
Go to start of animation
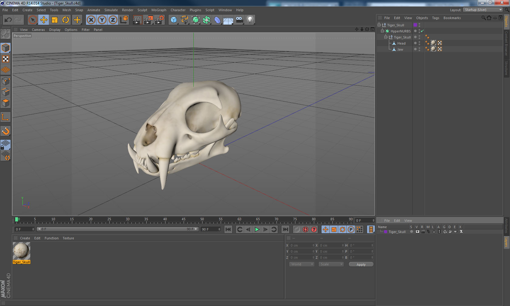click(228, 230)
